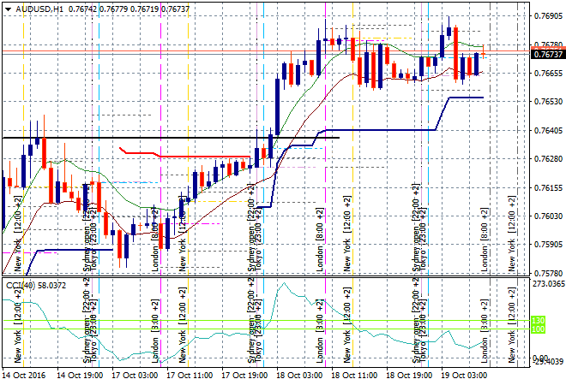Click the AUDUSD,H1 chart title text
The width and height of the screenshot is (566, 385).
39,8
